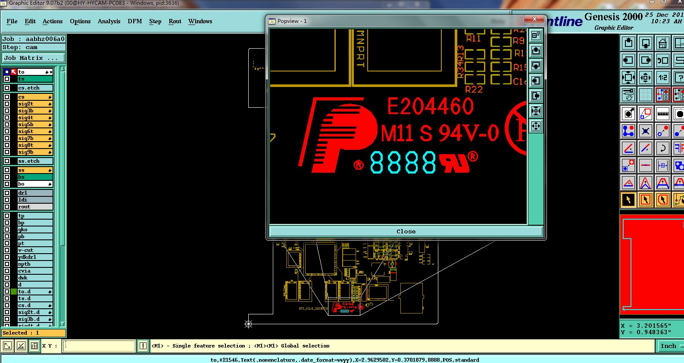Click the Popview swap view icon
Screen dimensions: 684x363
coord(536,36)
